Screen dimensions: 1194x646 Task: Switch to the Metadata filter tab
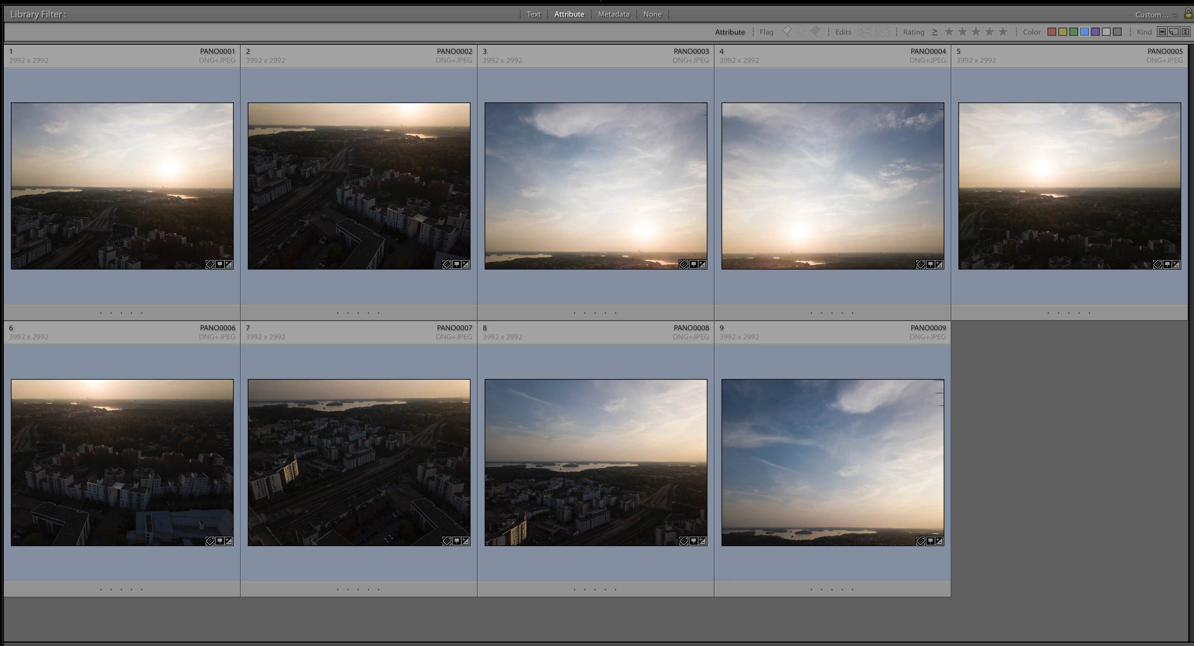[613, 14]
